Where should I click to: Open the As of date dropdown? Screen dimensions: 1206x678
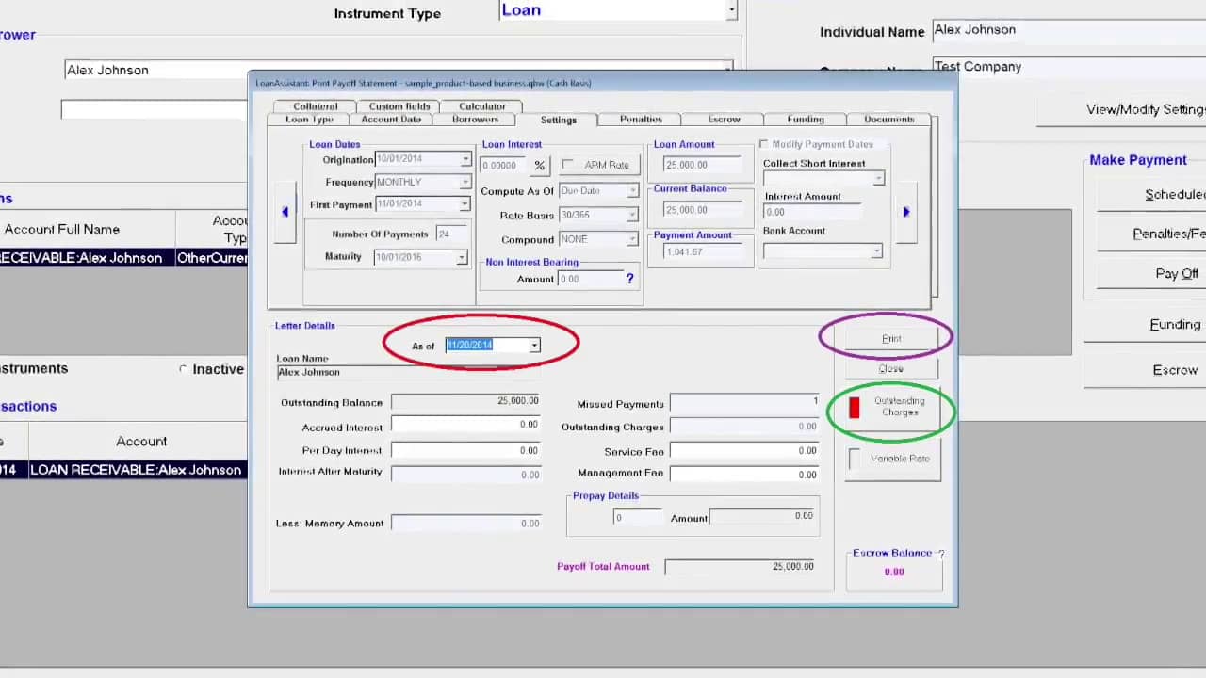[534, 346]
